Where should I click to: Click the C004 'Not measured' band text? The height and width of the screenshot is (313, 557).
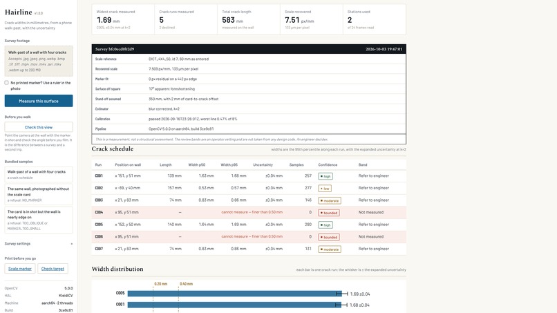point(371,212)
